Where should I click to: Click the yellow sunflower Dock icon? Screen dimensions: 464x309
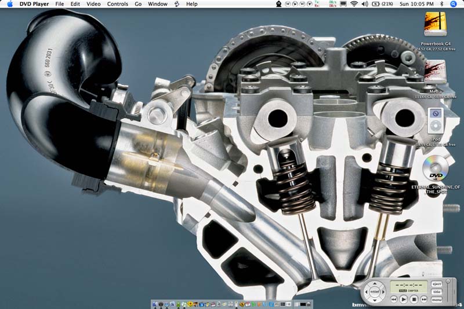[x=190, y=304]
